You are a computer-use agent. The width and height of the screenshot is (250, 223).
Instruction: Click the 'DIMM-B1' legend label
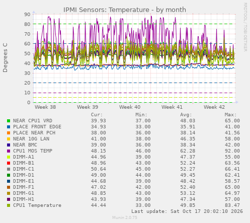pos(24,163)
